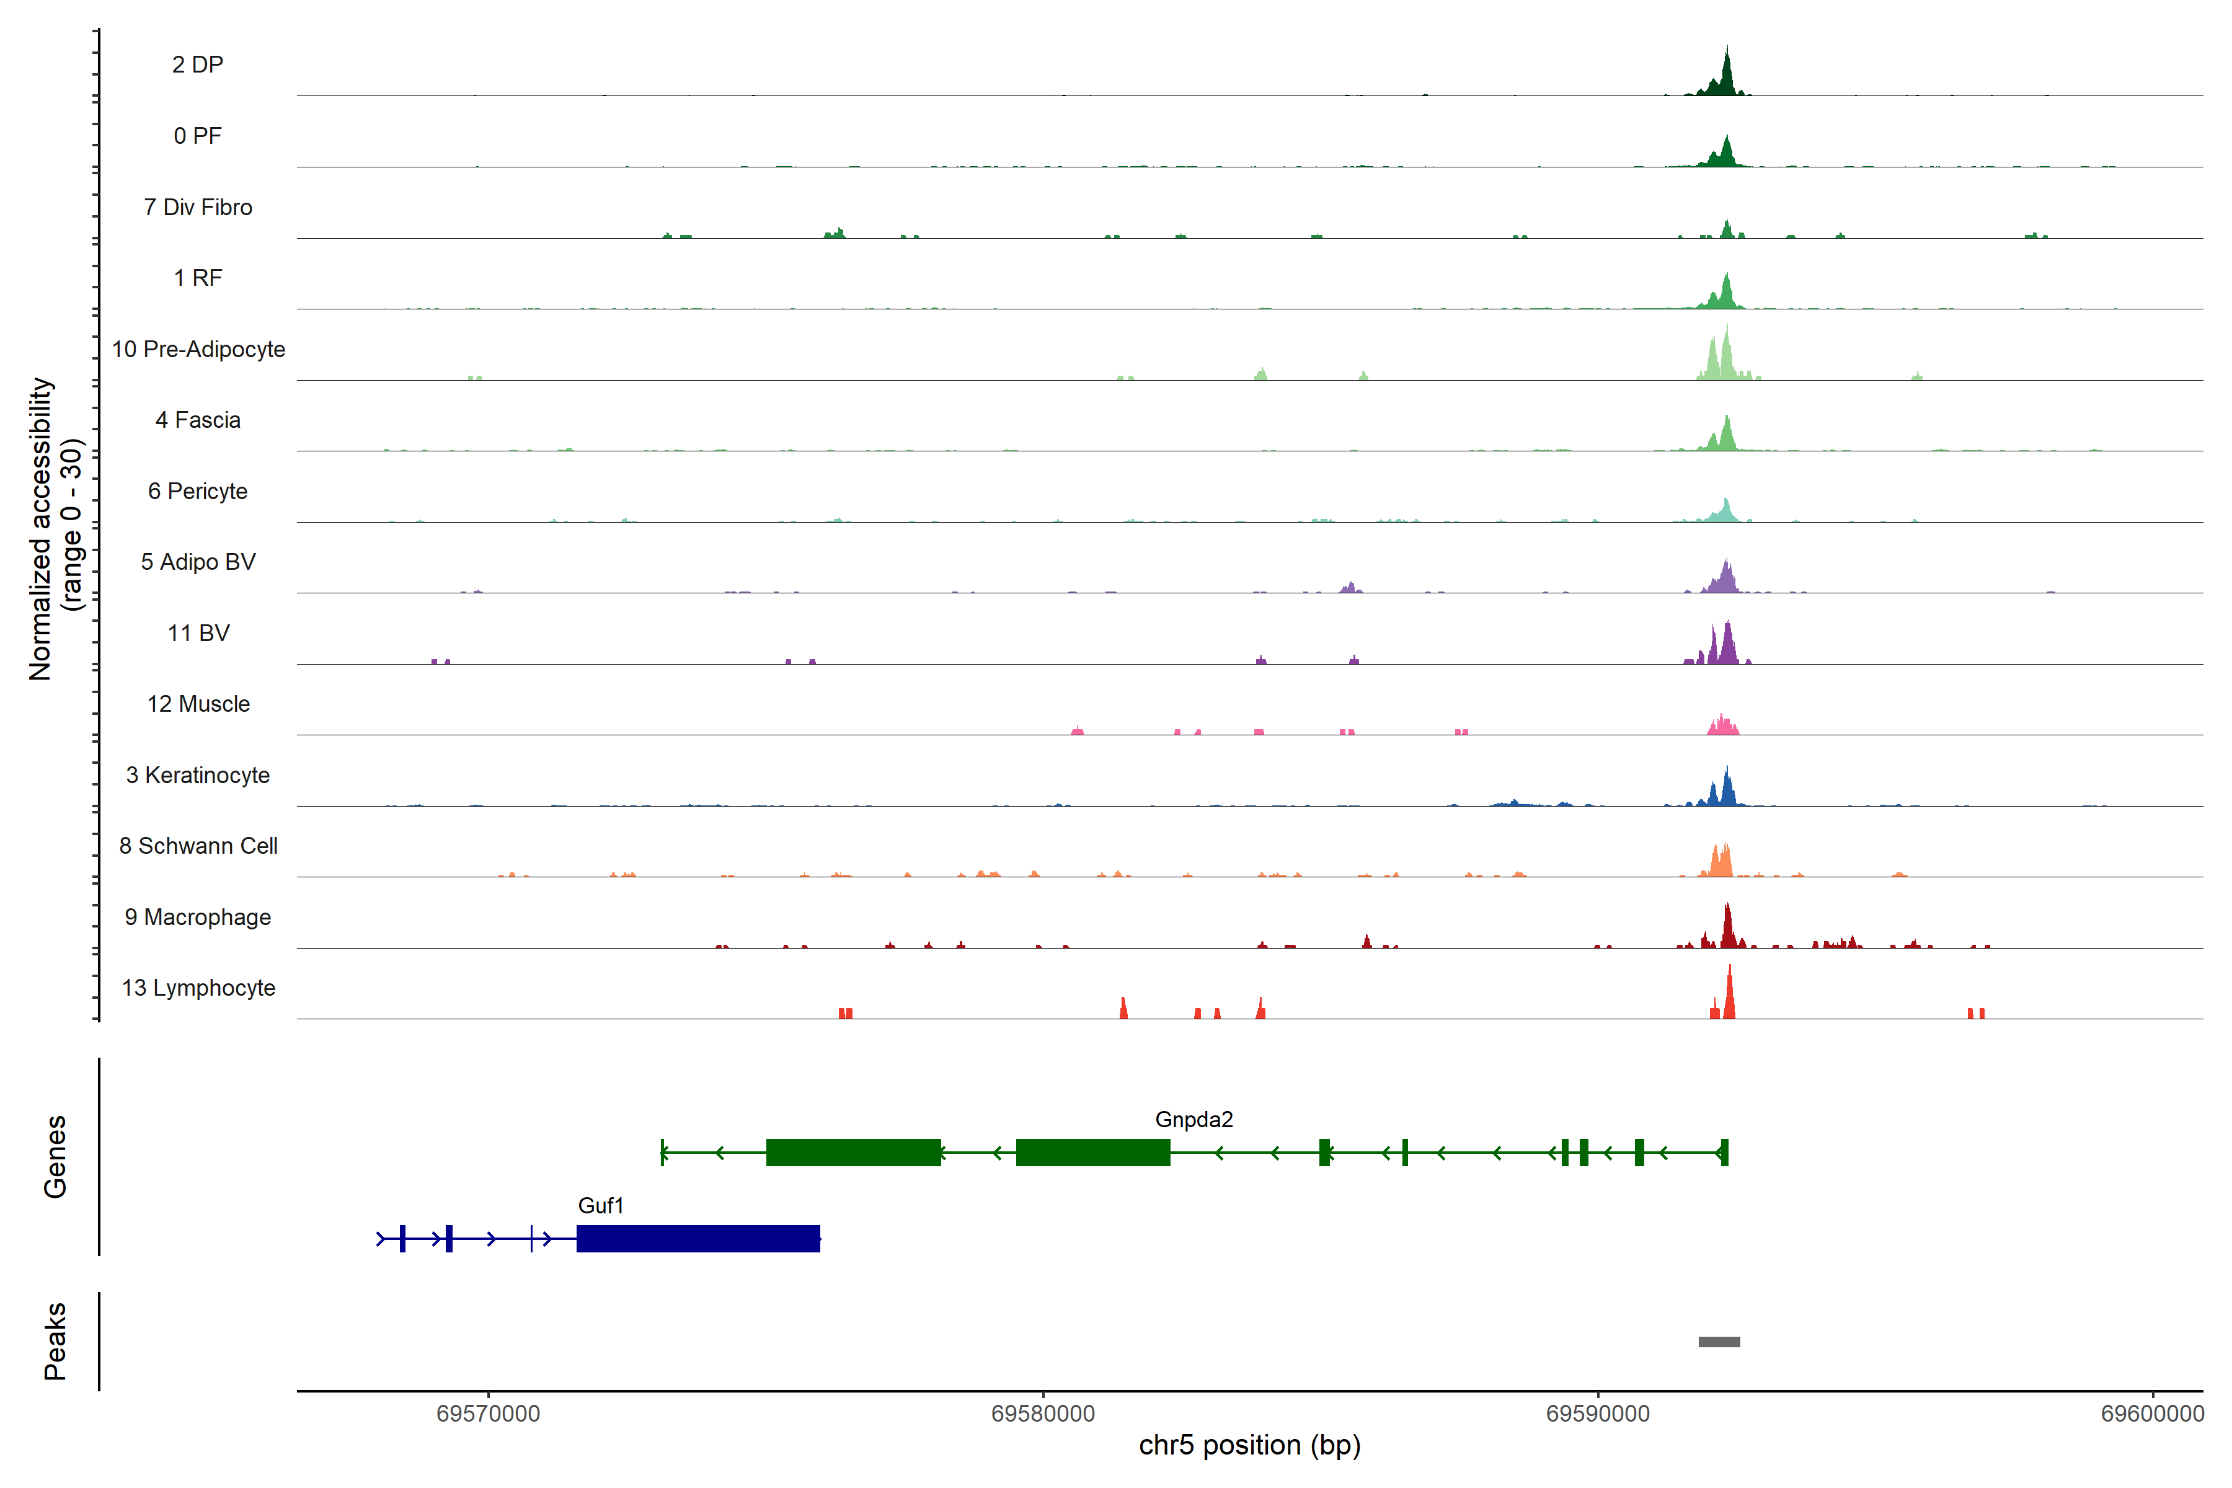Click the Peaks panel label
This screenshot has height=1488, width=2232.
coord(55,1341)
